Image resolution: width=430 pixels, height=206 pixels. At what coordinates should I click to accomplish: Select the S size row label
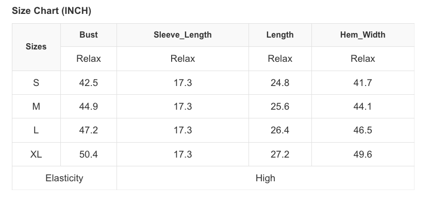(x=36, y=83)
